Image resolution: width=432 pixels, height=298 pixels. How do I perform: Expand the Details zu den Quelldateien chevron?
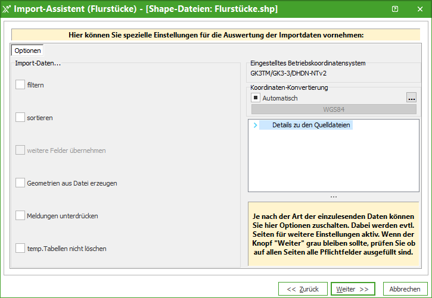(255, 125)
